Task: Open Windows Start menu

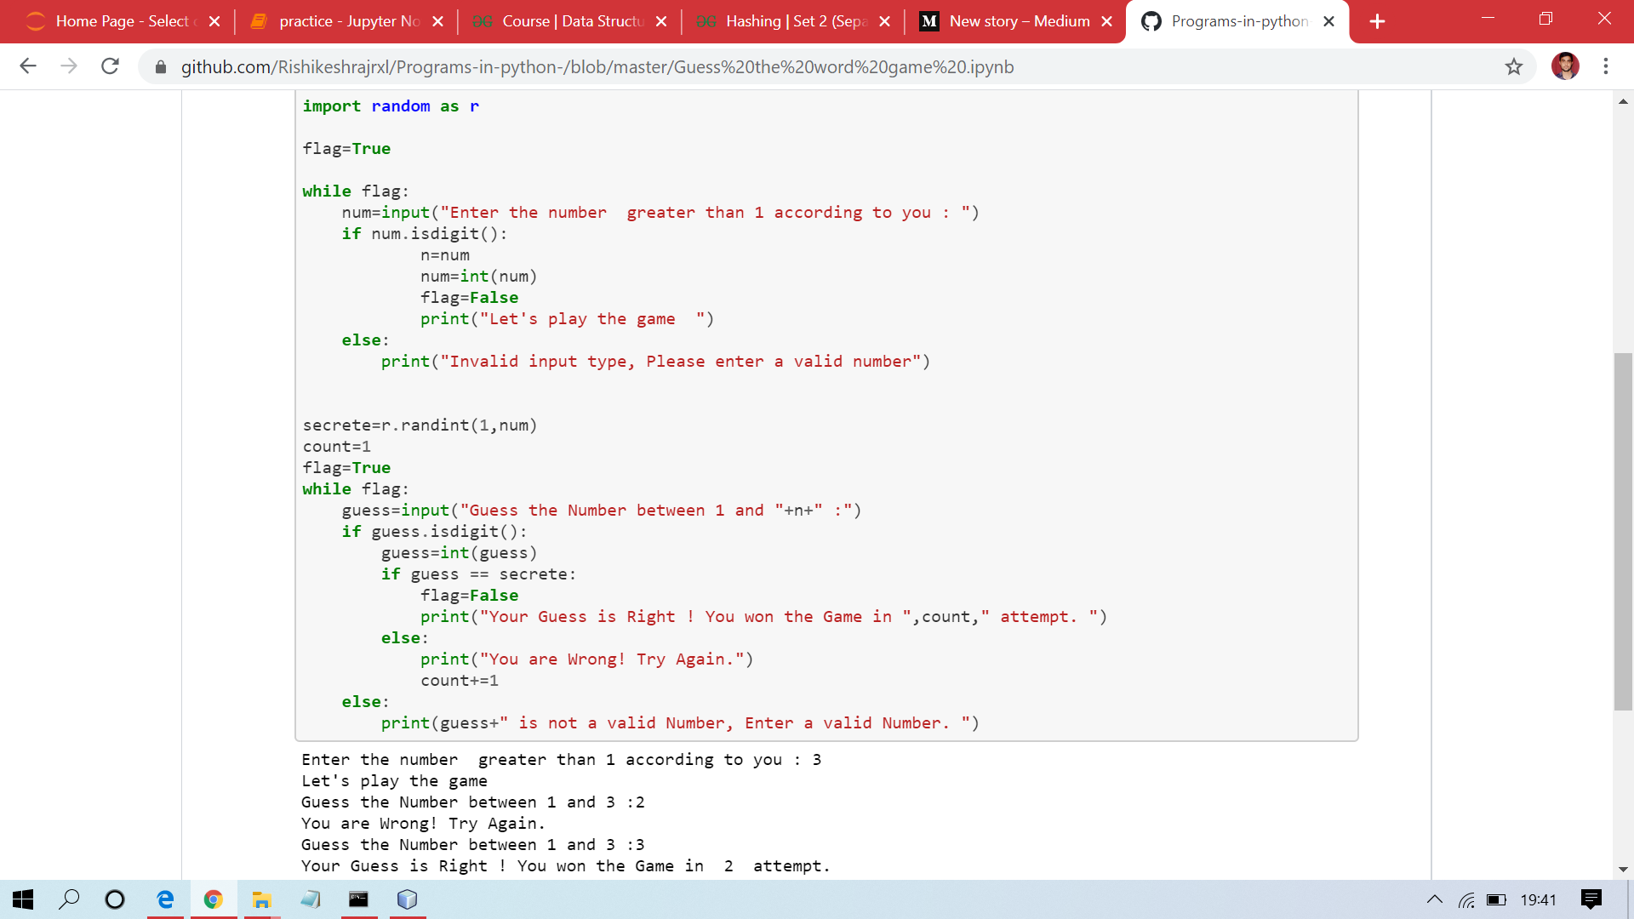Action: (23, 899)
